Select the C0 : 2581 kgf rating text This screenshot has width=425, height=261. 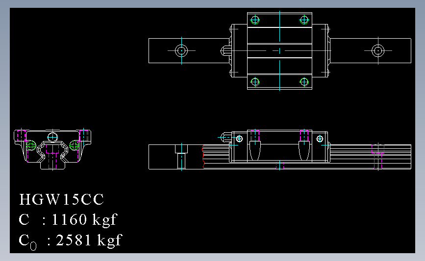pos(71,241)
